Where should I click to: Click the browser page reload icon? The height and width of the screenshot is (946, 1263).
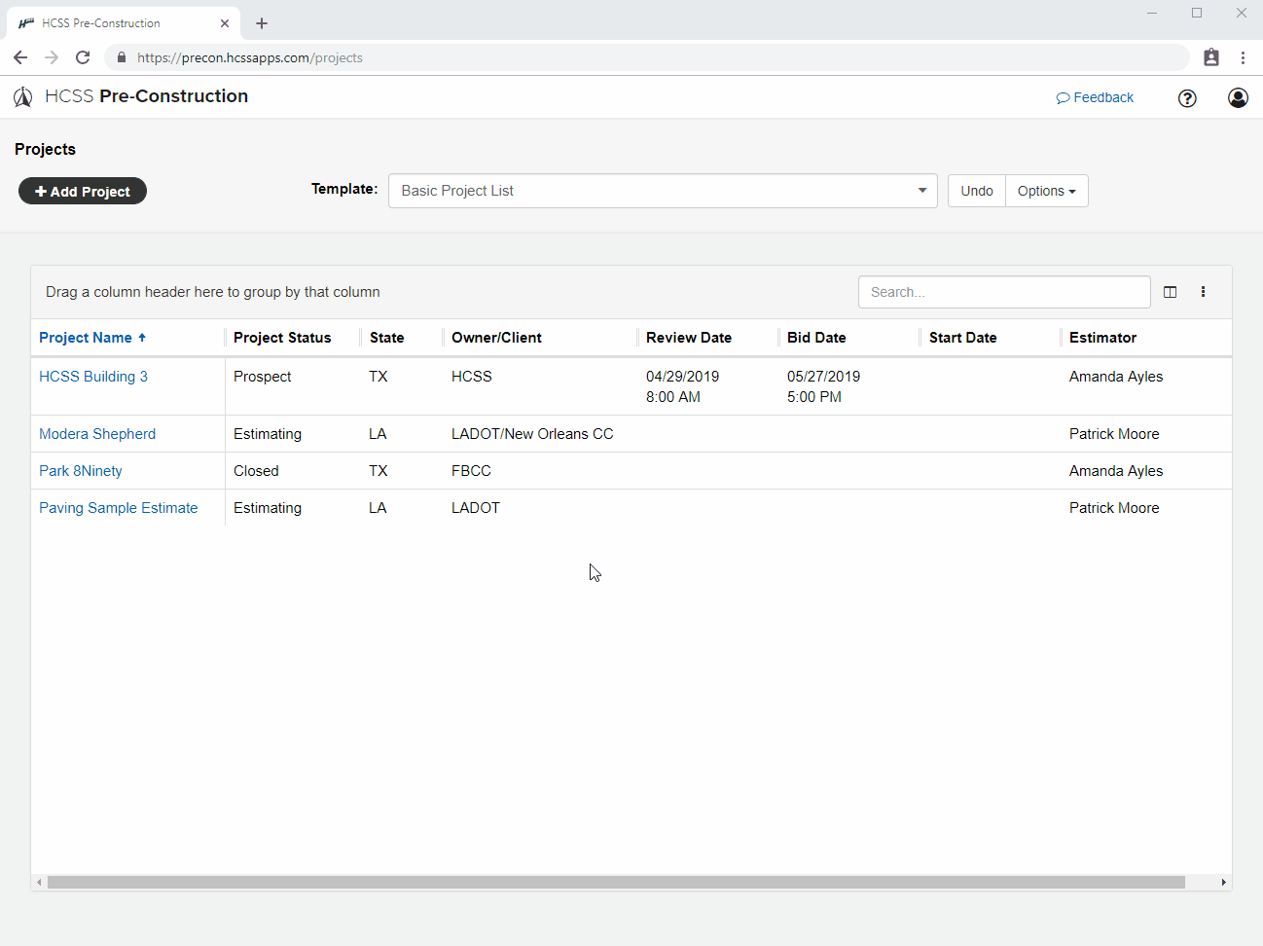pyautogui.click(x=83, y=57)
